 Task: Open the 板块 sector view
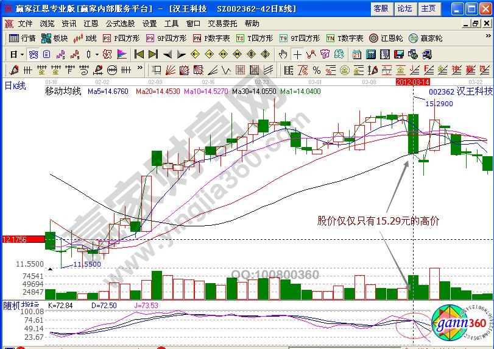click(55, 38)
